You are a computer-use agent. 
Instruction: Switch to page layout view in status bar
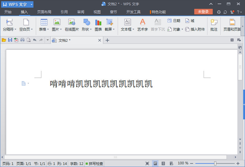pyautogui.click(x=156, y=164)
